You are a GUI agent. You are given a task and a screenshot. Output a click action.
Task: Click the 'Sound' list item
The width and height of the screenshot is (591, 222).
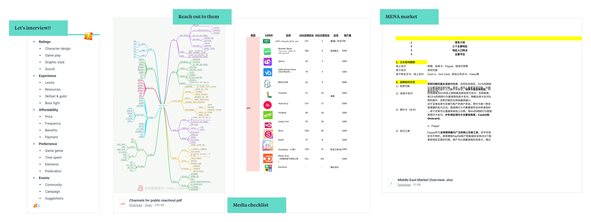50,69
